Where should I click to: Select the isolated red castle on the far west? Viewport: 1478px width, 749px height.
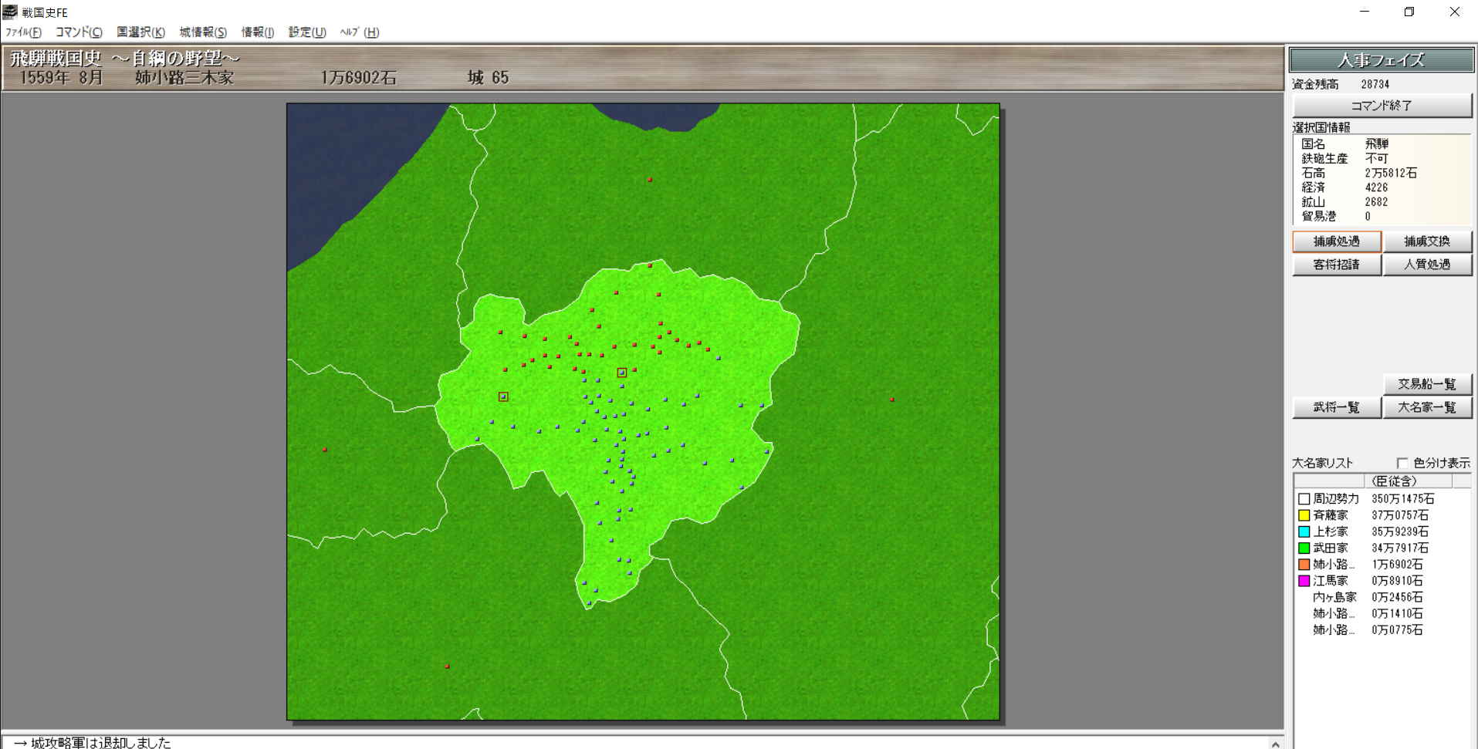[x=325, y=449]
